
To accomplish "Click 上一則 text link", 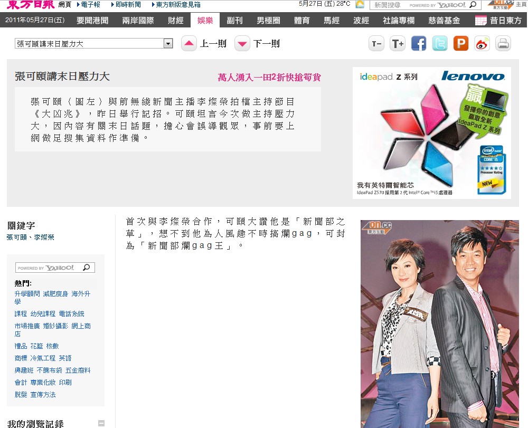I will click(x=213, y=44).
